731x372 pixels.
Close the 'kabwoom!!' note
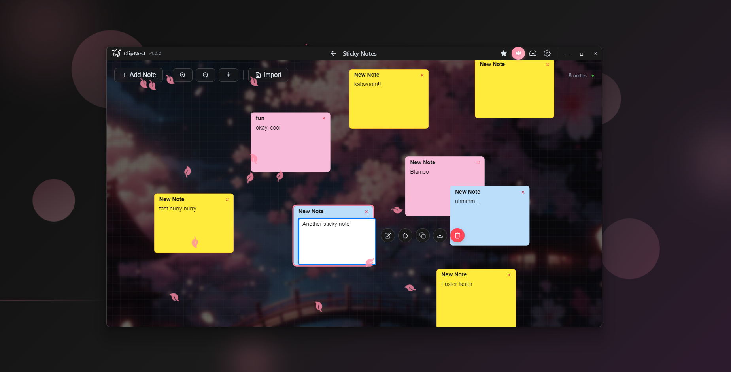click(422, 75)
